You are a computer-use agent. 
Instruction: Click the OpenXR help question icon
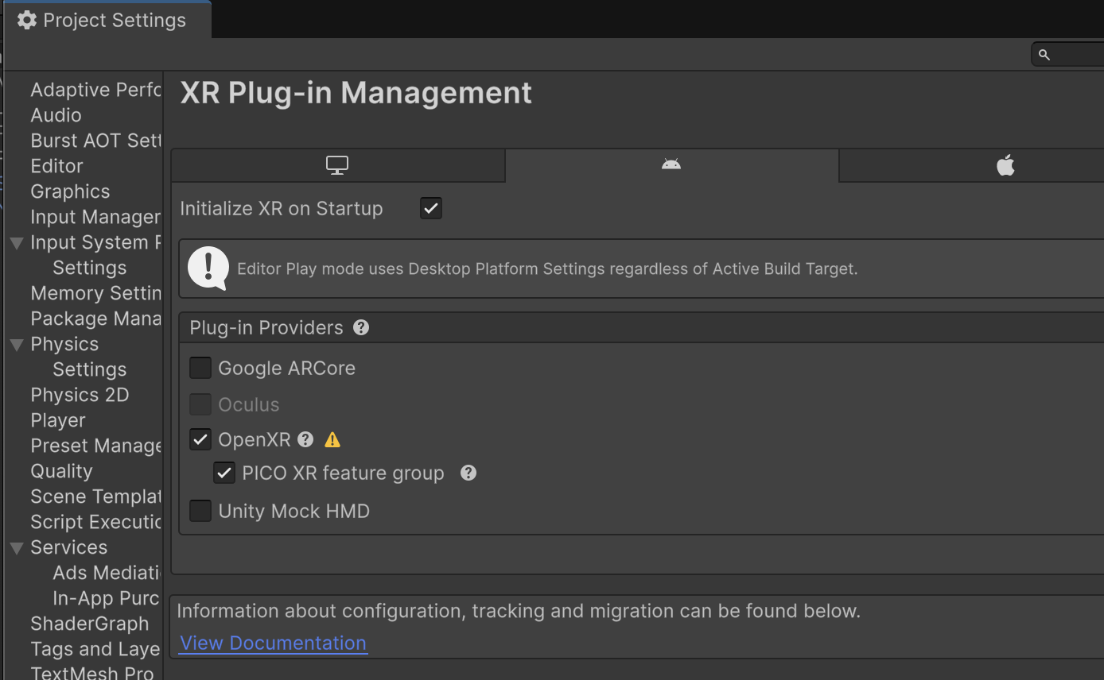tap(305, 439)
